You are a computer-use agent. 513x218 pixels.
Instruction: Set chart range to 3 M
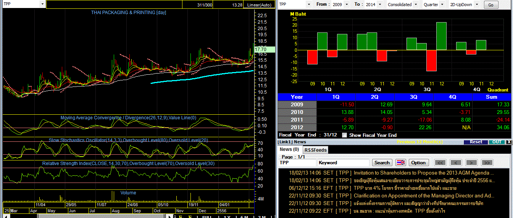coord(261,217)
